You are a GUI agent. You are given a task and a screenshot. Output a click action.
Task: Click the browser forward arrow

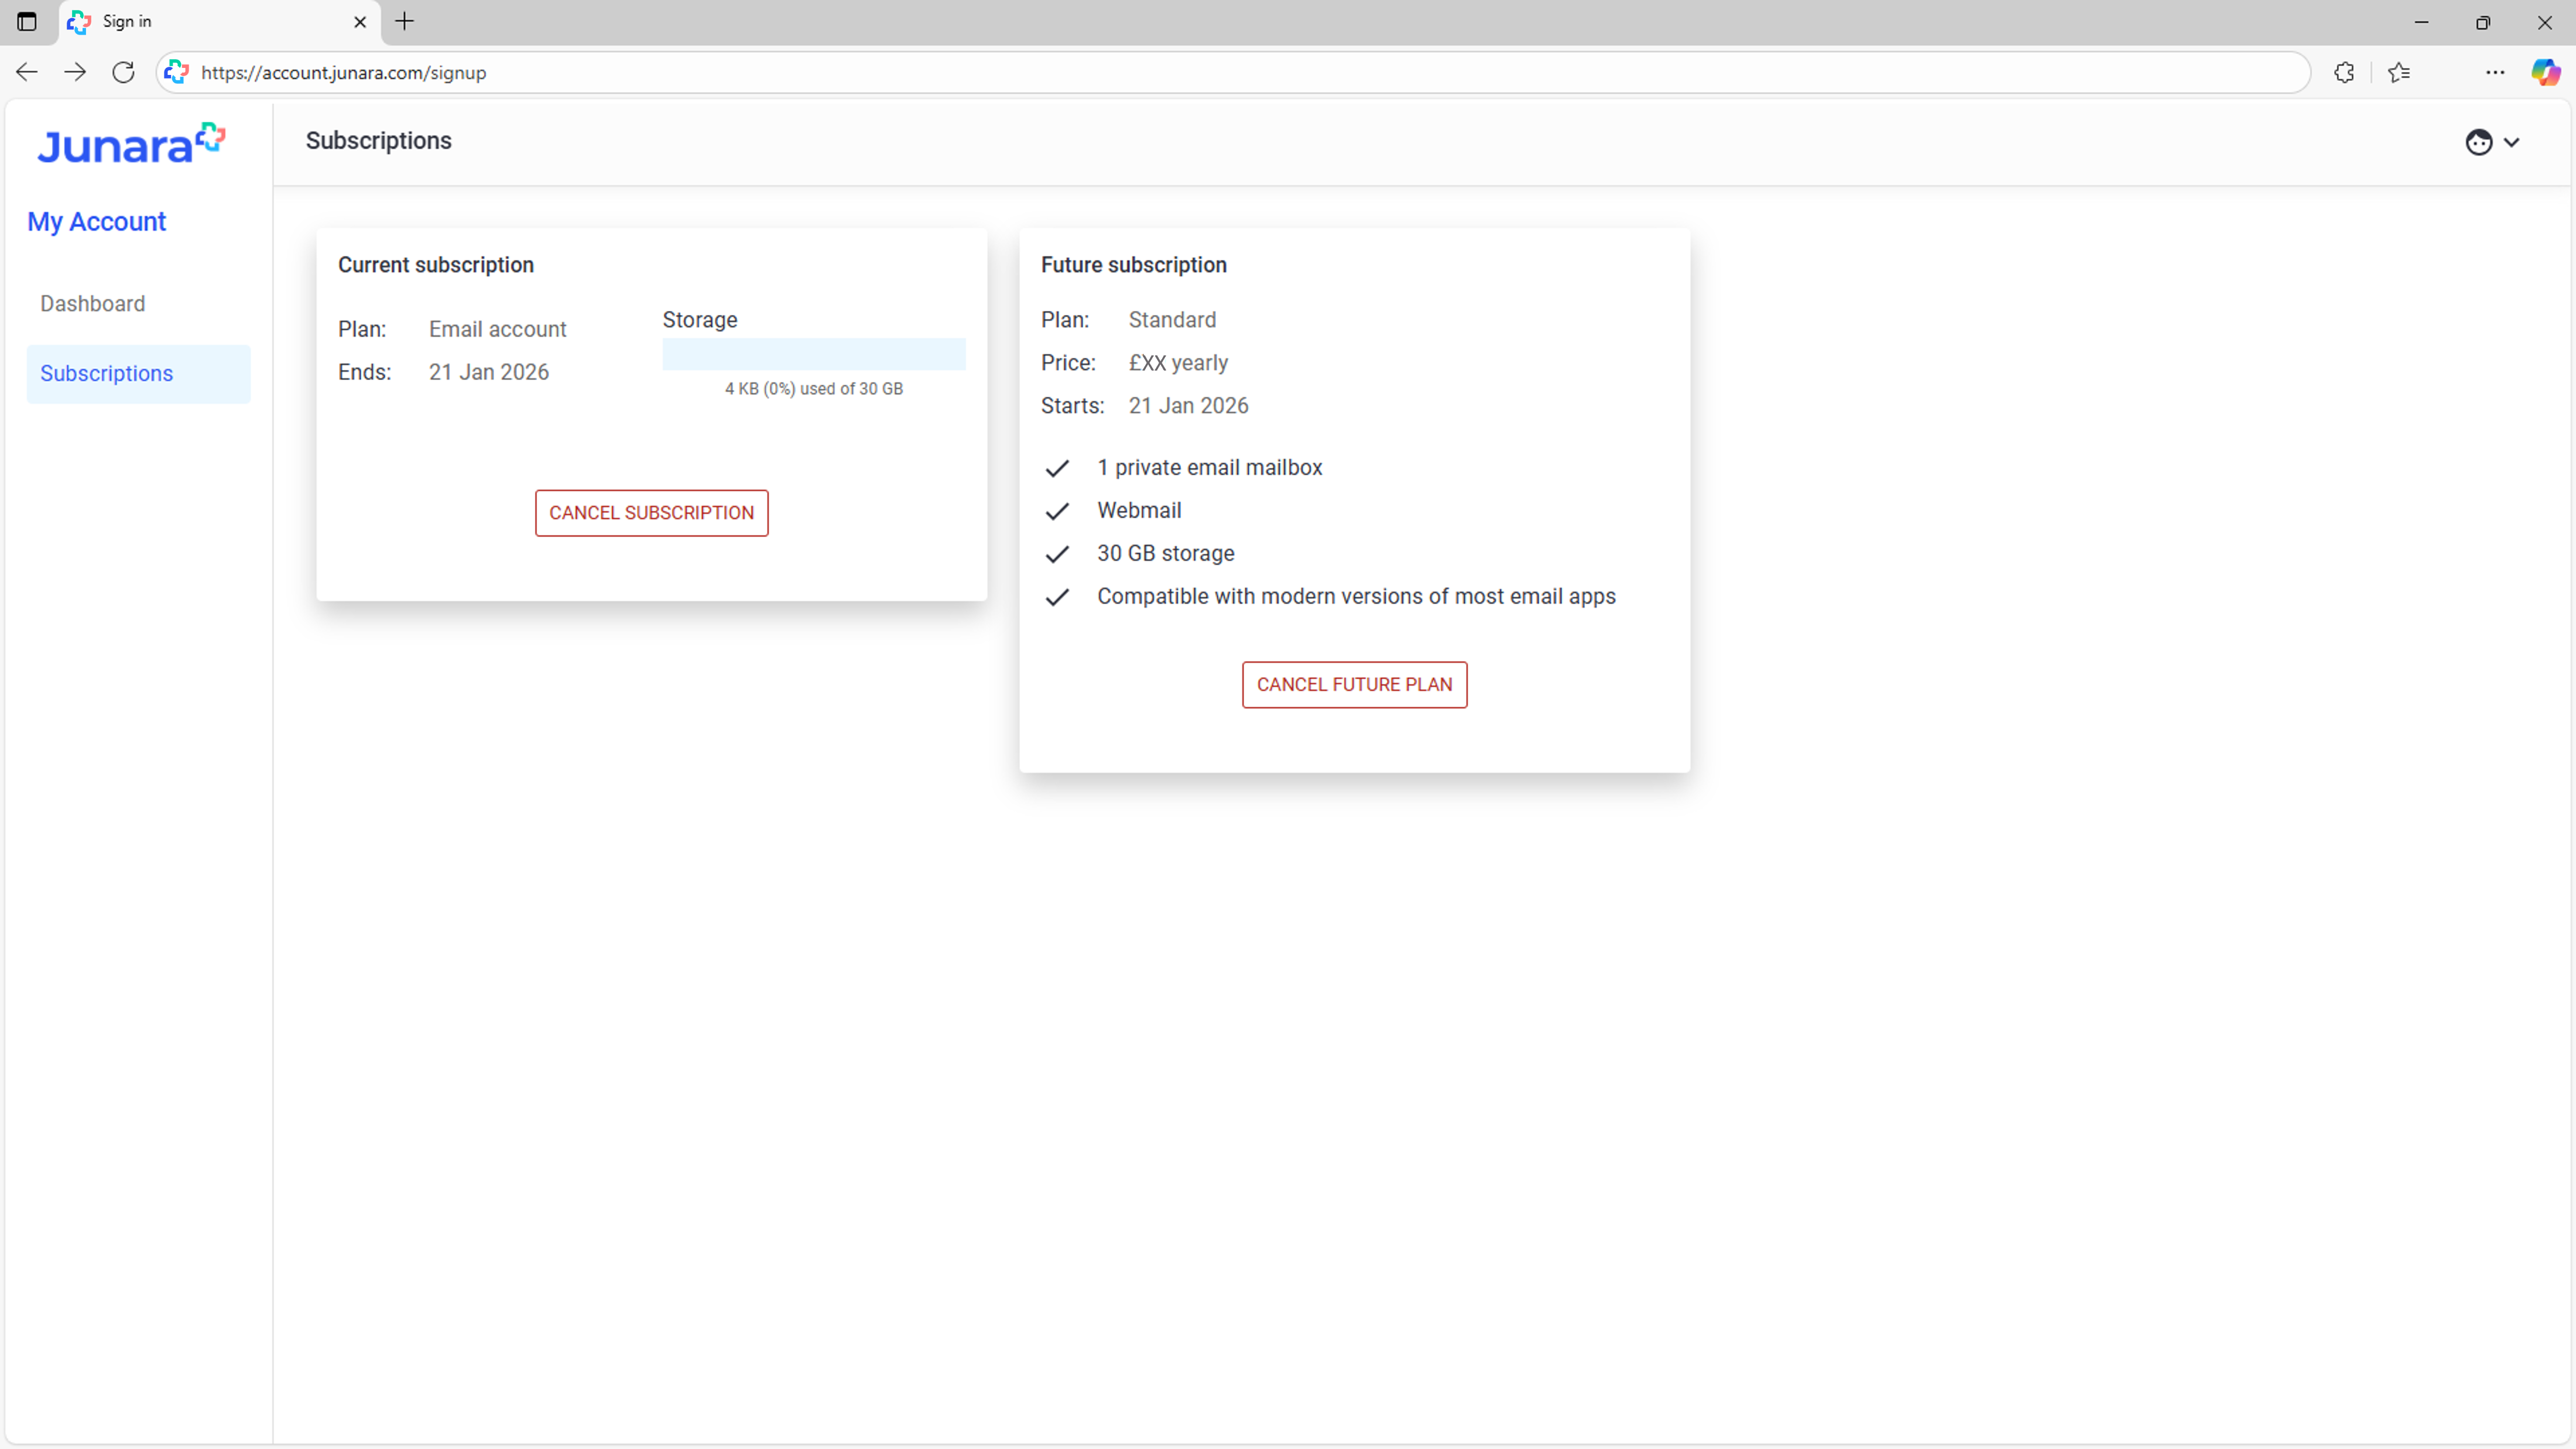click(x=75, y=72)
